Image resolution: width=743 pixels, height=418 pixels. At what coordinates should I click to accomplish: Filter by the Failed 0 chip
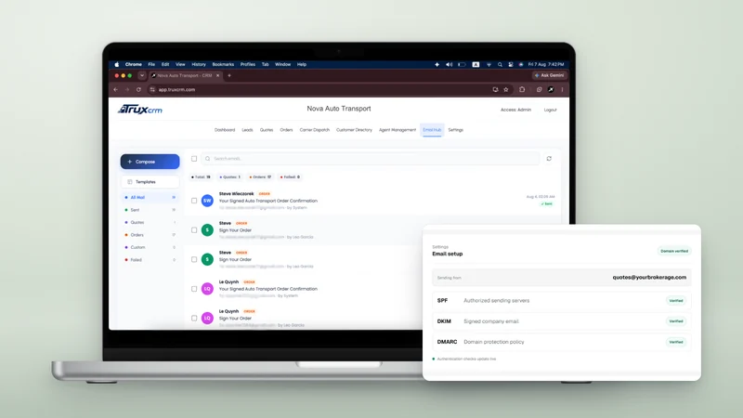290,176
